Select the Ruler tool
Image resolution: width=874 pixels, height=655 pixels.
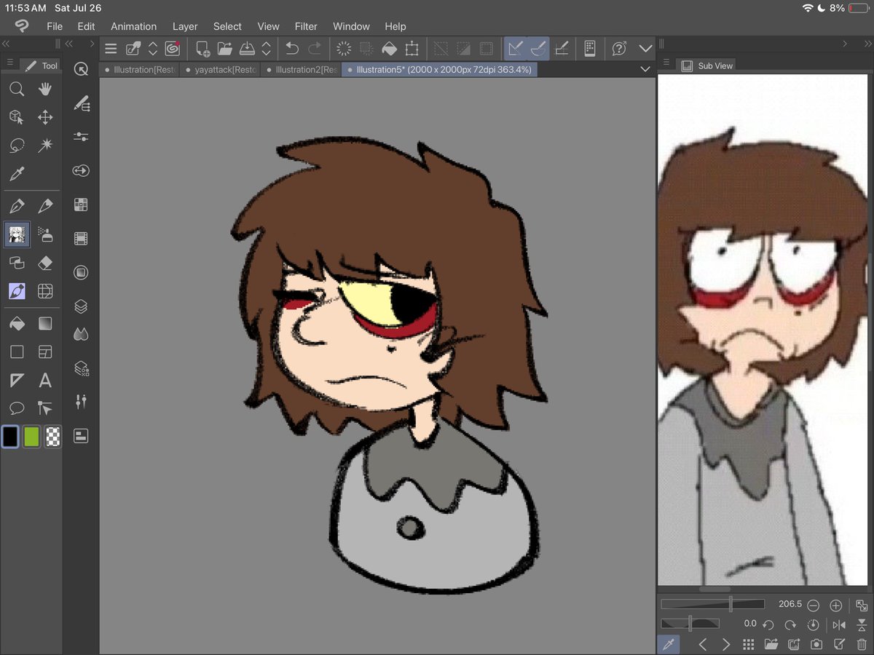pyautogui.click(x=17, y=380)
